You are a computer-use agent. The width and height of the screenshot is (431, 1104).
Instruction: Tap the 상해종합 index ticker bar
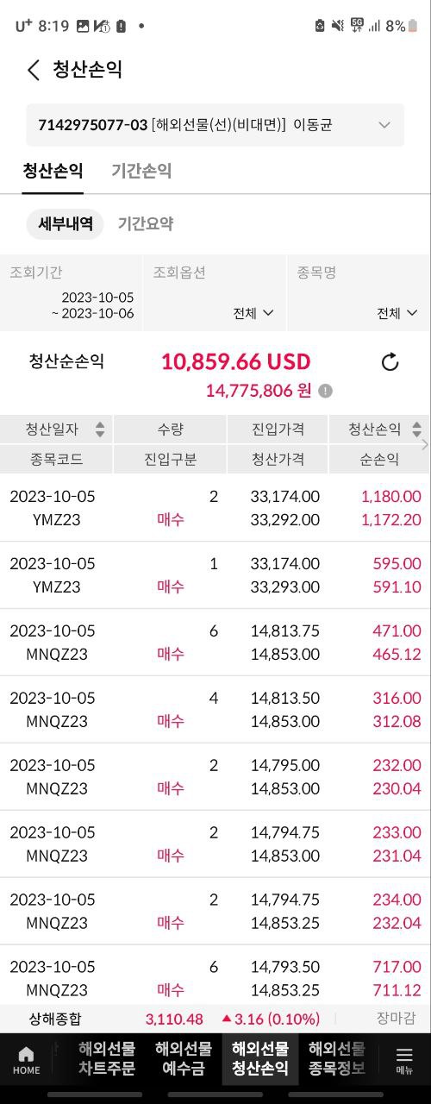[x=215, y=1019]
